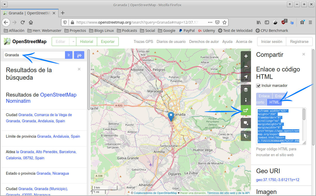Click Hacer una donación link
The image size is (316, 196).
(193, 193)
